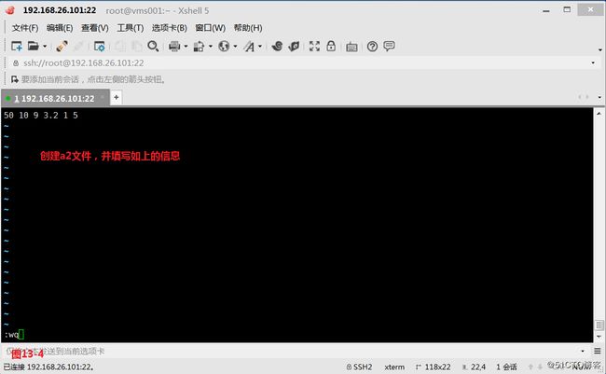Click the scrollbar thumb near bottom
The image size is (606, 374).
click(x=599, y=325)
